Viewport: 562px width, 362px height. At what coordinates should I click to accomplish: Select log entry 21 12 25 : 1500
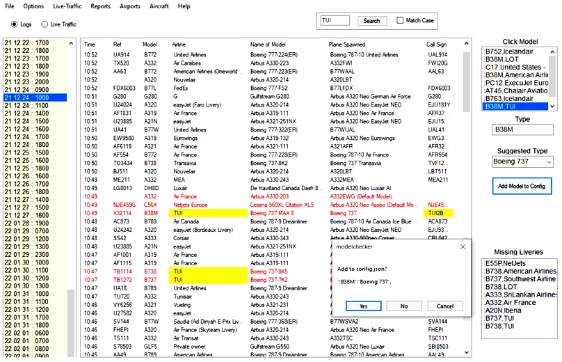point(35,152)
